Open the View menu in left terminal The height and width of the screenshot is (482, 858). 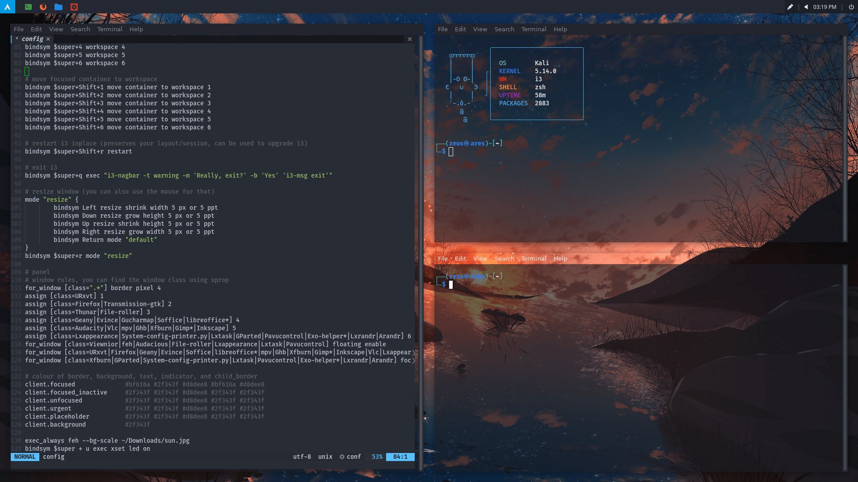pos(56,29)
